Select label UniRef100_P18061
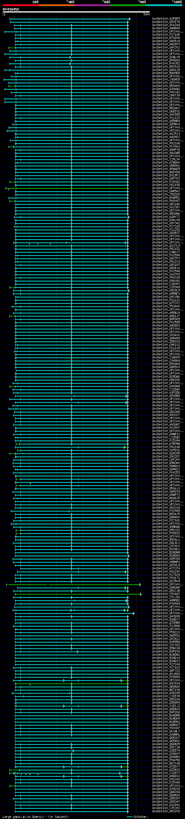 pos(166,182)
